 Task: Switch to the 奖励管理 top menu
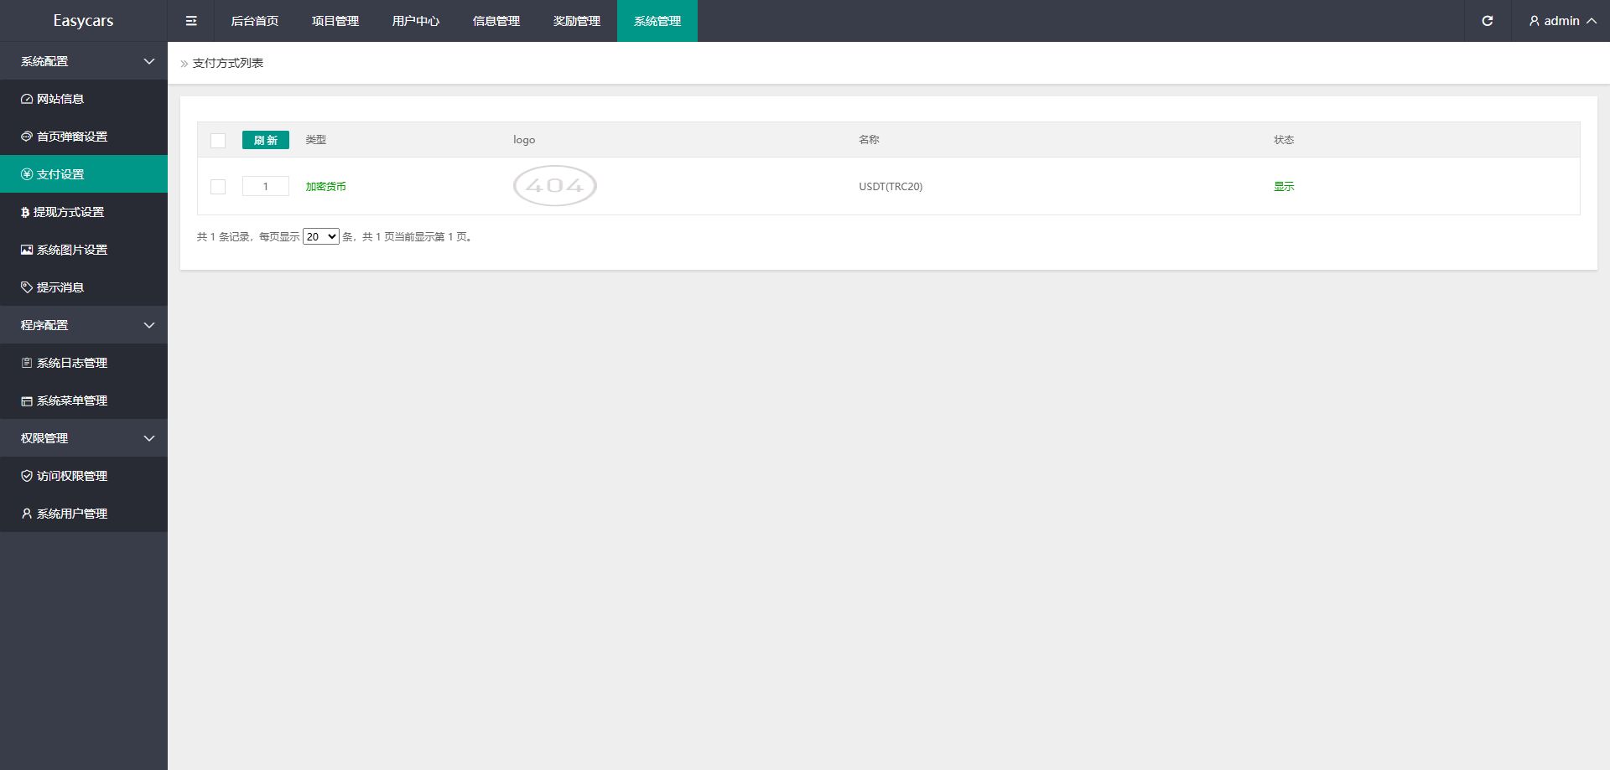[x=577, y=21]
